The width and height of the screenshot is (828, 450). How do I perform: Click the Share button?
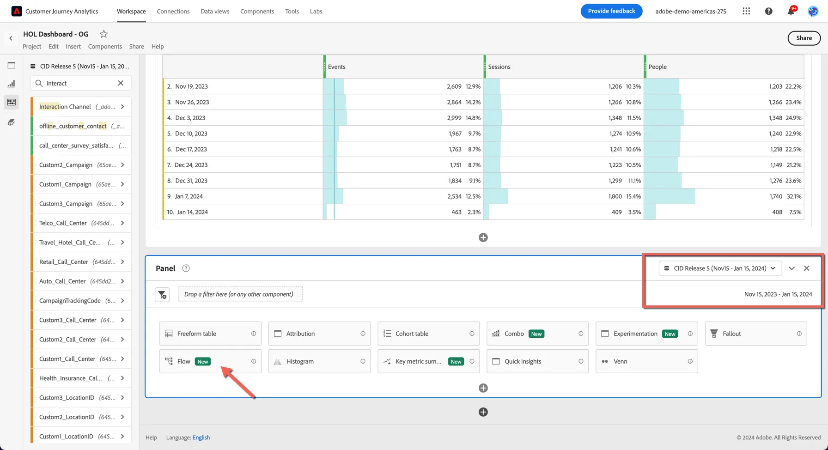click(x=804, y=38)
